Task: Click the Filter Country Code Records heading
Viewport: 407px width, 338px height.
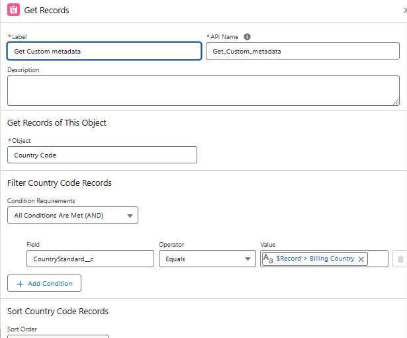Action: [60, 183]
